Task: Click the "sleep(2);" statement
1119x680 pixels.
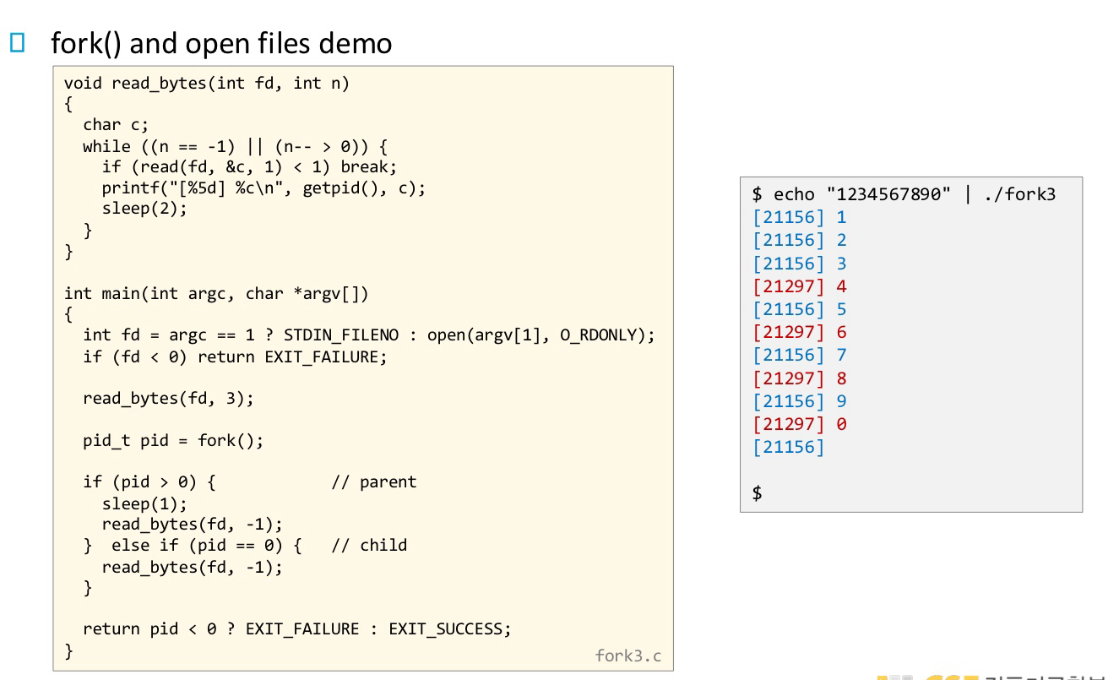Action: (144, 209)
